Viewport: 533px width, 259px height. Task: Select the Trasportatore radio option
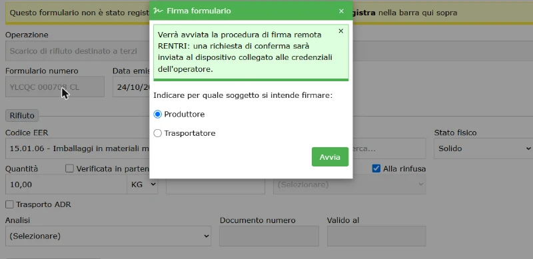pos(157,133)
